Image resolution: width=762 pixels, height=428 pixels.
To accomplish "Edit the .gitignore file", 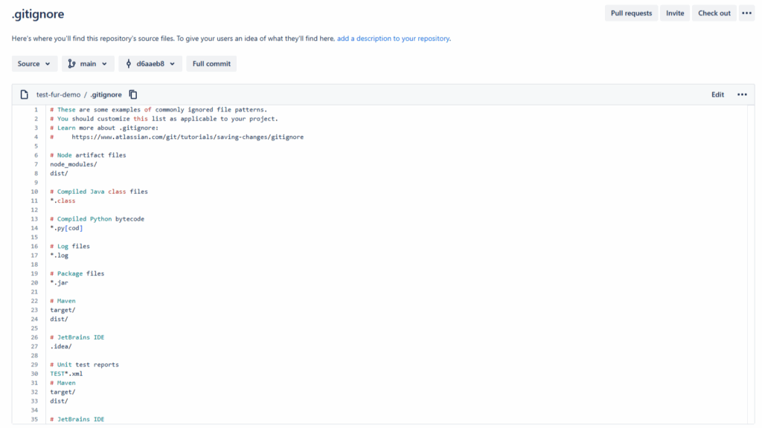I will pos(717,94).
